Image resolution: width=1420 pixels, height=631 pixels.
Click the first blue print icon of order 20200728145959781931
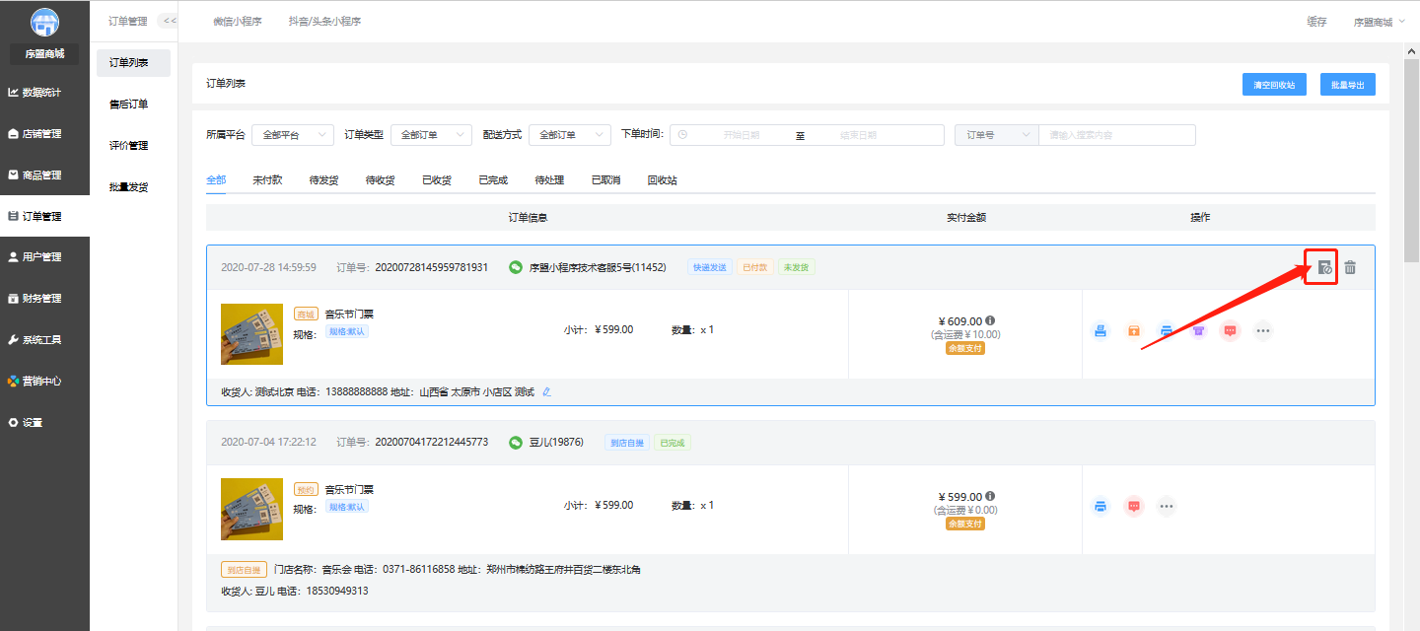1100,331
